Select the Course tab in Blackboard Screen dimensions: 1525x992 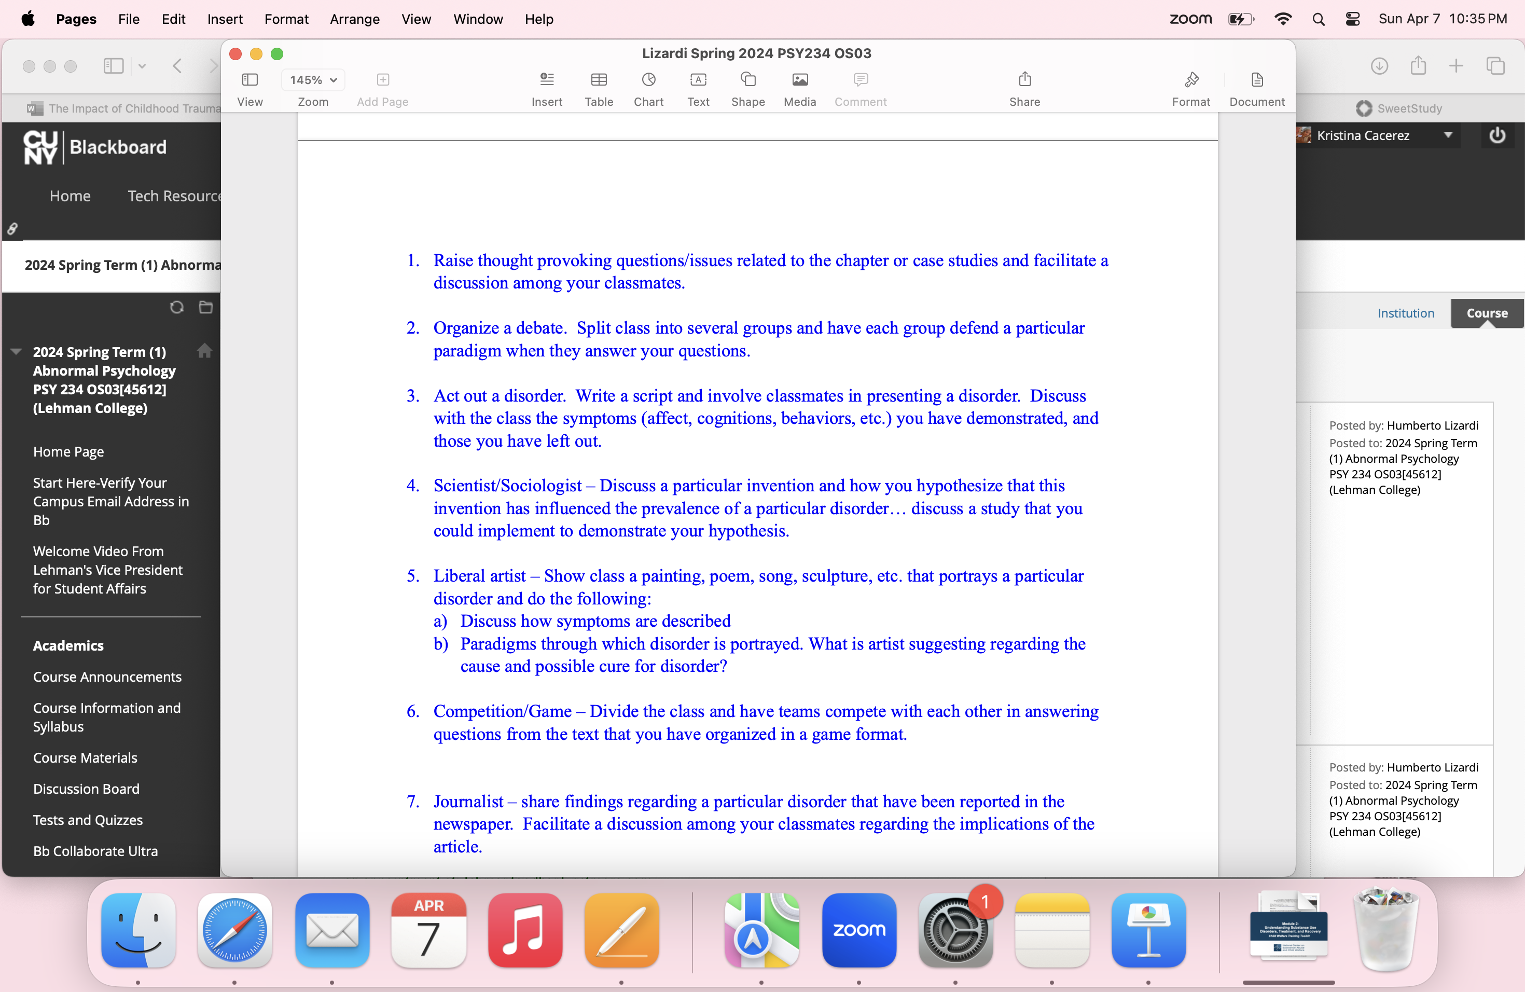point(1487,313)
